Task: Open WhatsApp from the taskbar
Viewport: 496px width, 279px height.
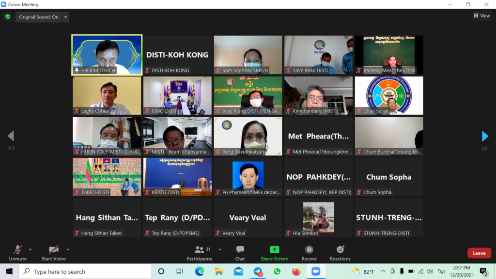Action: tap(277, 271)
